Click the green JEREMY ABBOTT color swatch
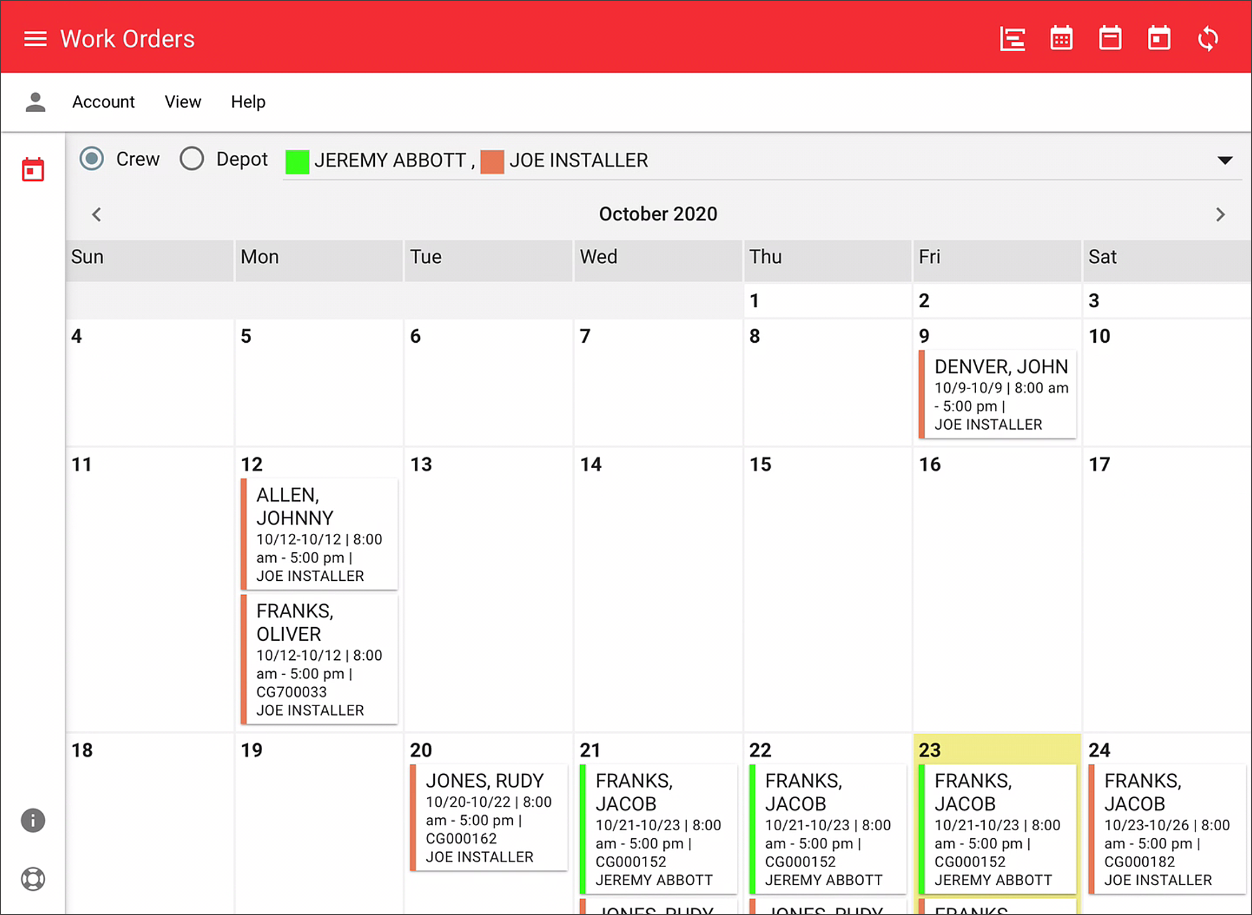The image size is (1252, 915). tap(298, 161)
